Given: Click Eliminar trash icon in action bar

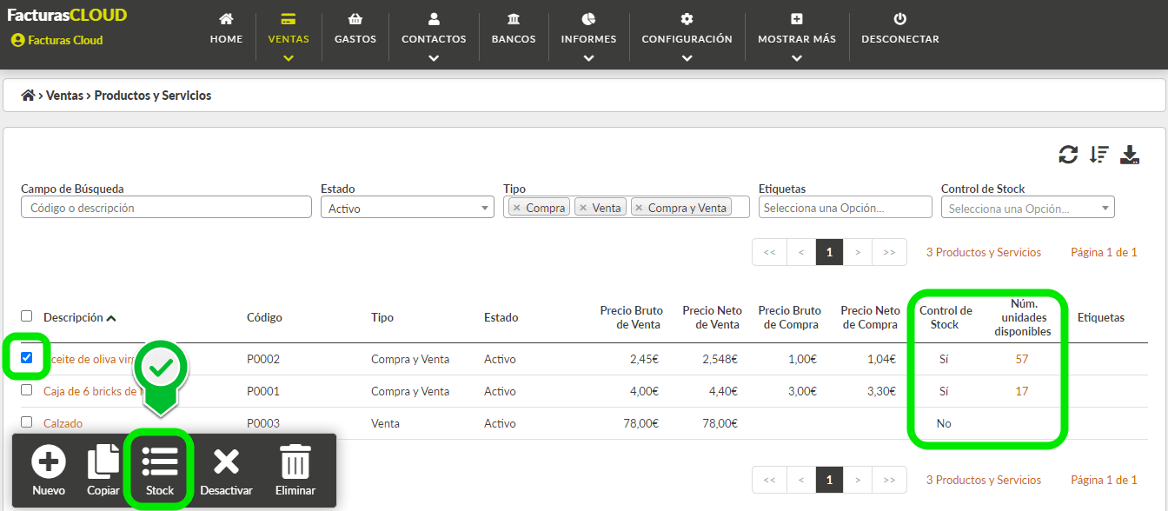Looking at the screenshot, I should (295, 462).
